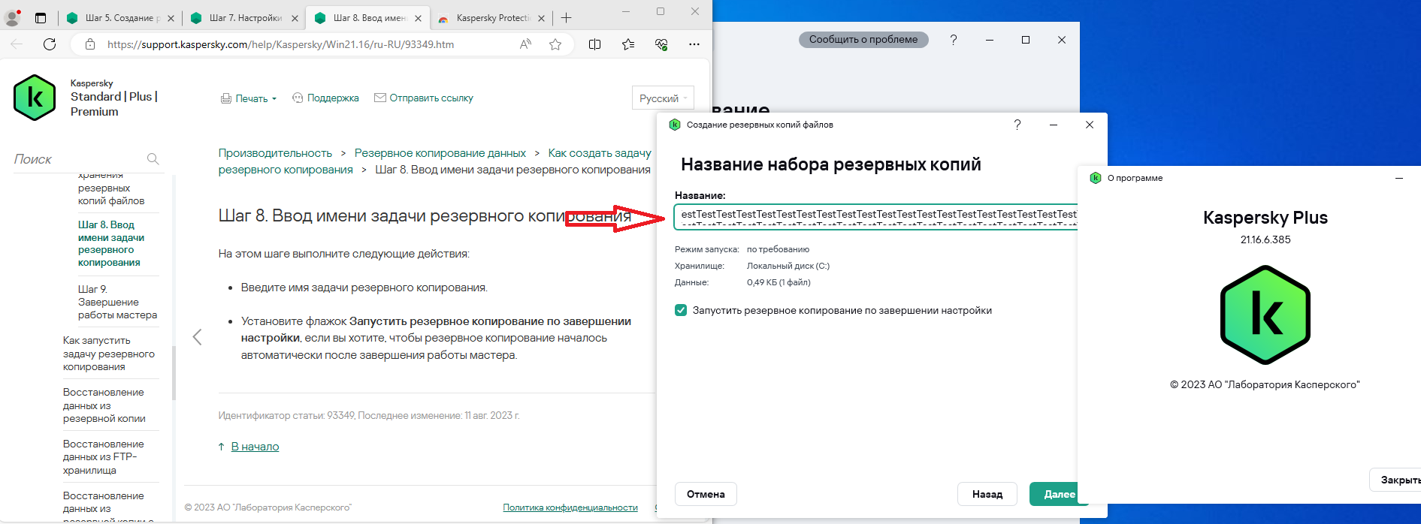Click the 'по требованию' launch mode value
1421x524 pixels.
pos(778,249)
